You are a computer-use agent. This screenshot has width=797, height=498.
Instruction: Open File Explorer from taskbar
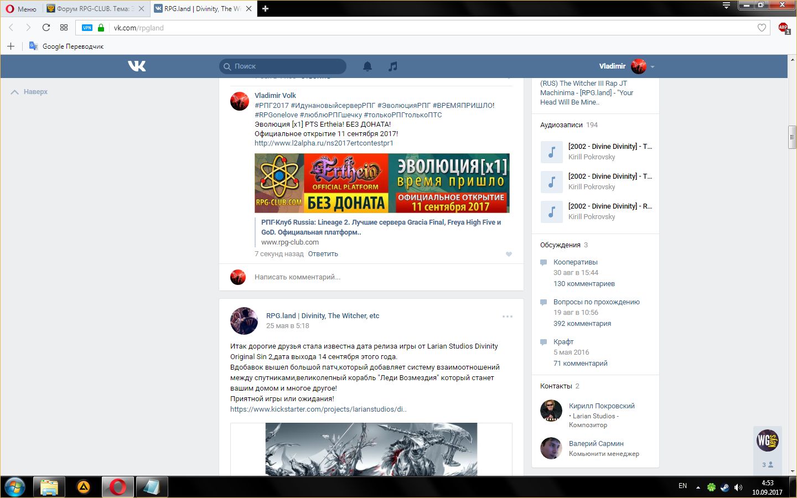[49, 487]
